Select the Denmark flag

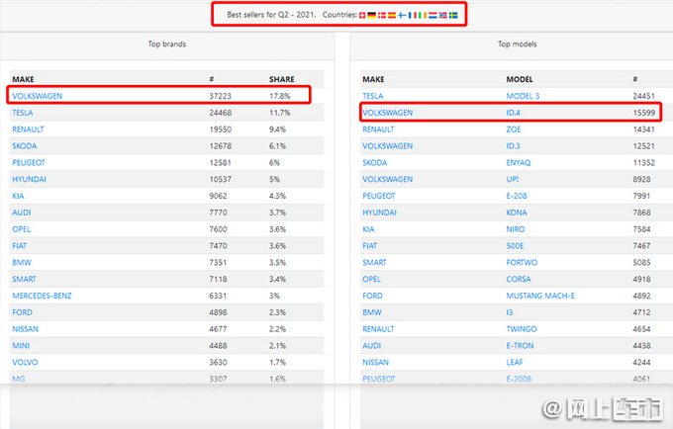[x=382, y=15]
